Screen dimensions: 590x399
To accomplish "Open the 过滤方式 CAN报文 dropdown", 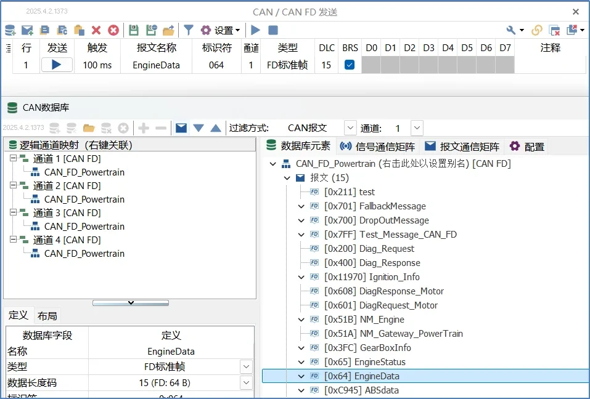I will pos(350,128).
